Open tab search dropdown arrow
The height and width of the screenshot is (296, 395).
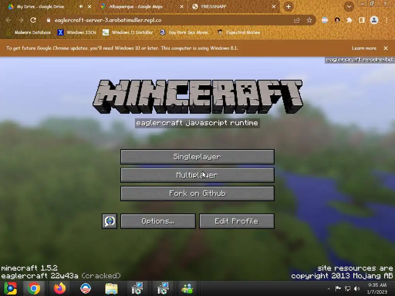[349, 7]
